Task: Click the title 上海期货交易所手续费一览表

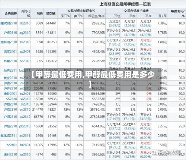Action: (125, 4)
